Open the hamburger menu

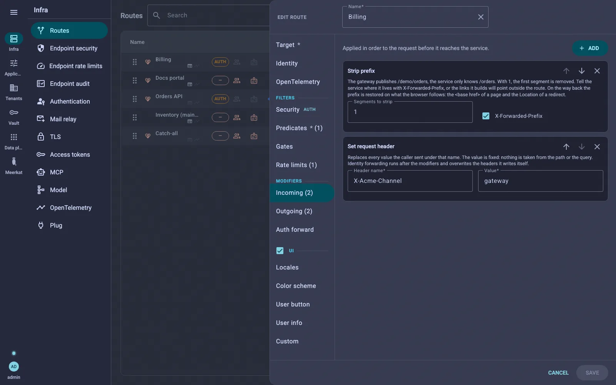[14, 12]
